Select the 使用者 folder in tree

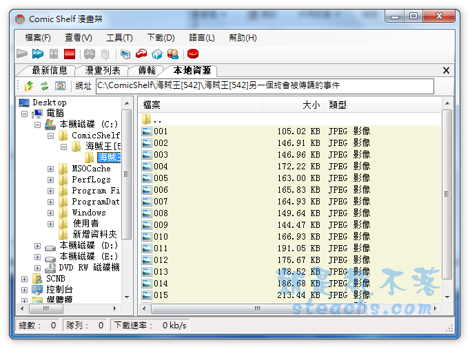pyautogui.click(x=85, y=223)
